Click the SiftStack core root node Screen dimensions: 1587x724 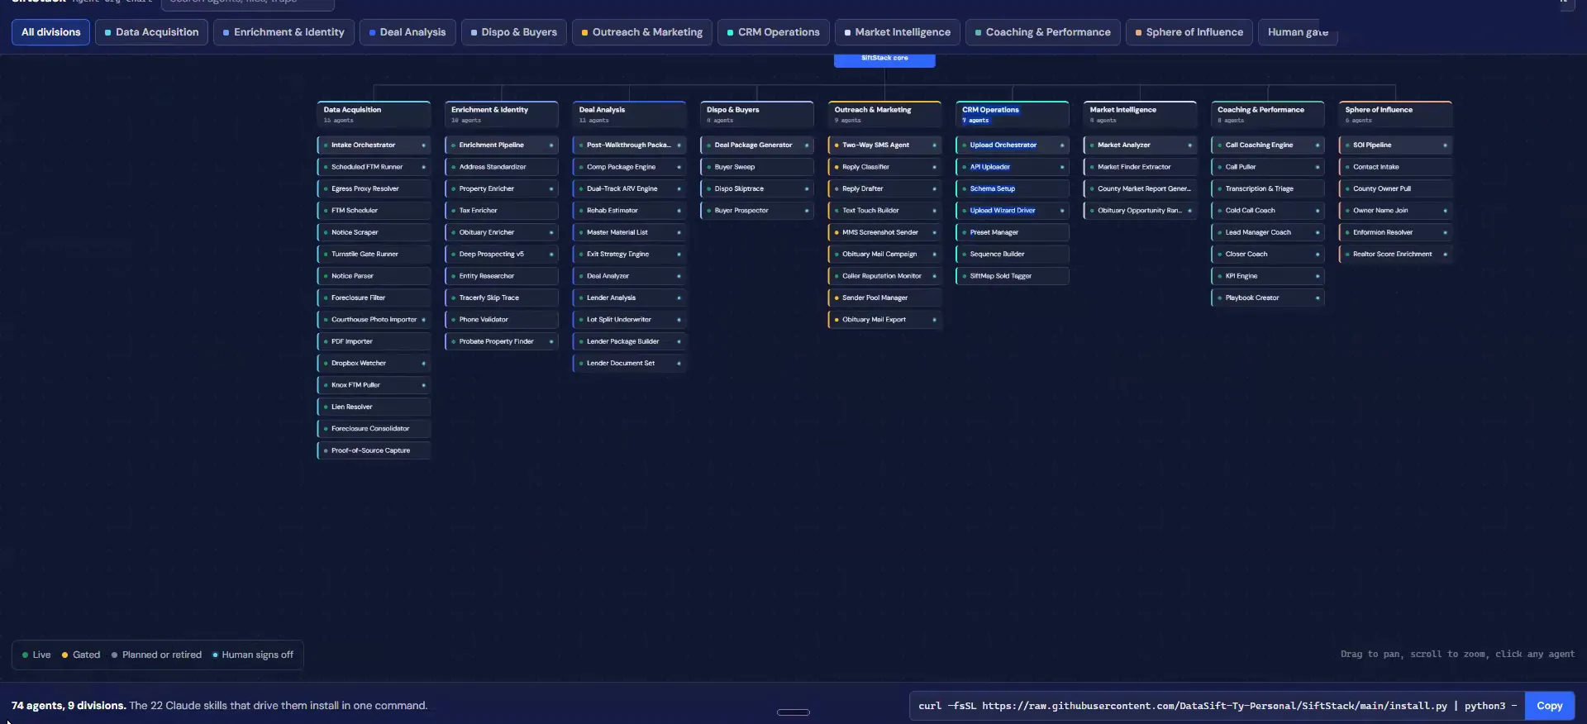[884, 59]
